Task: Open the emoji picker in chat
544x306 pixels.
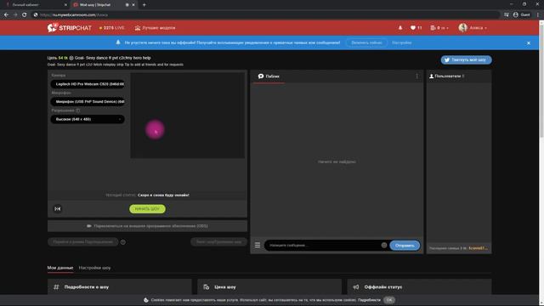Action: 384,246
